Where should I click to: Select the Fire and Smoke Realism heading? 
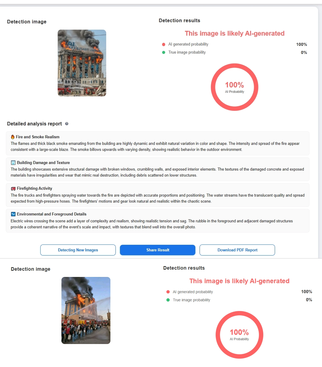point(38,137)
